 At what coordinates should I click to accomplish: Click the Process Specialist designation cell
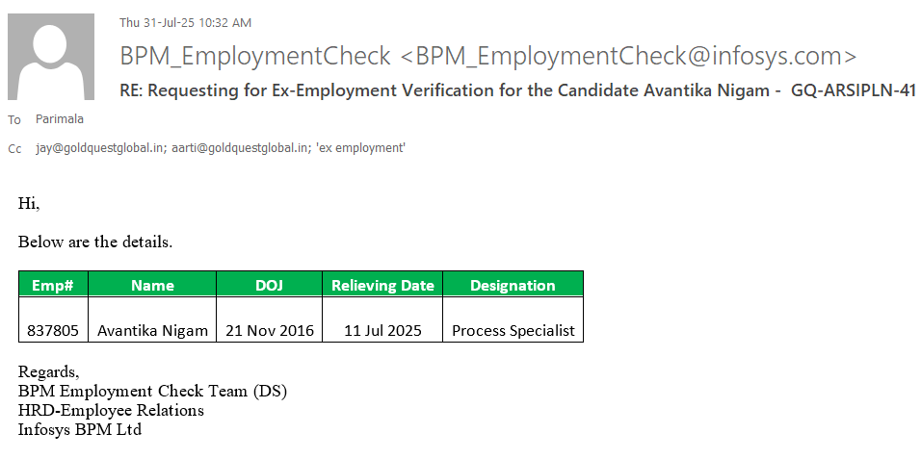513,330
